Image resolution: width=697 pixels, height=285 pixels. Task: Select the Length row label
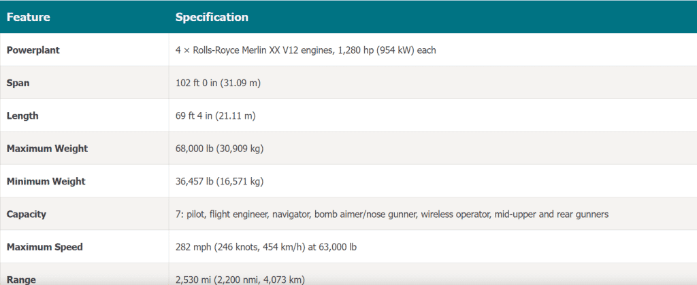coord(23,116)
